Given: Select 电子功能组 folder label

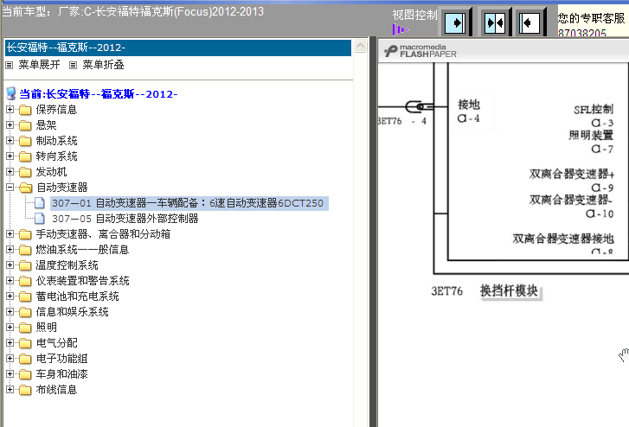Looking at the screenshot, I should [61, 359].
